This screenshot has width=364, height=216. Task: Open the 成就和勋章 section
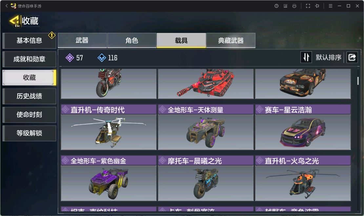(x=29, y=59)
